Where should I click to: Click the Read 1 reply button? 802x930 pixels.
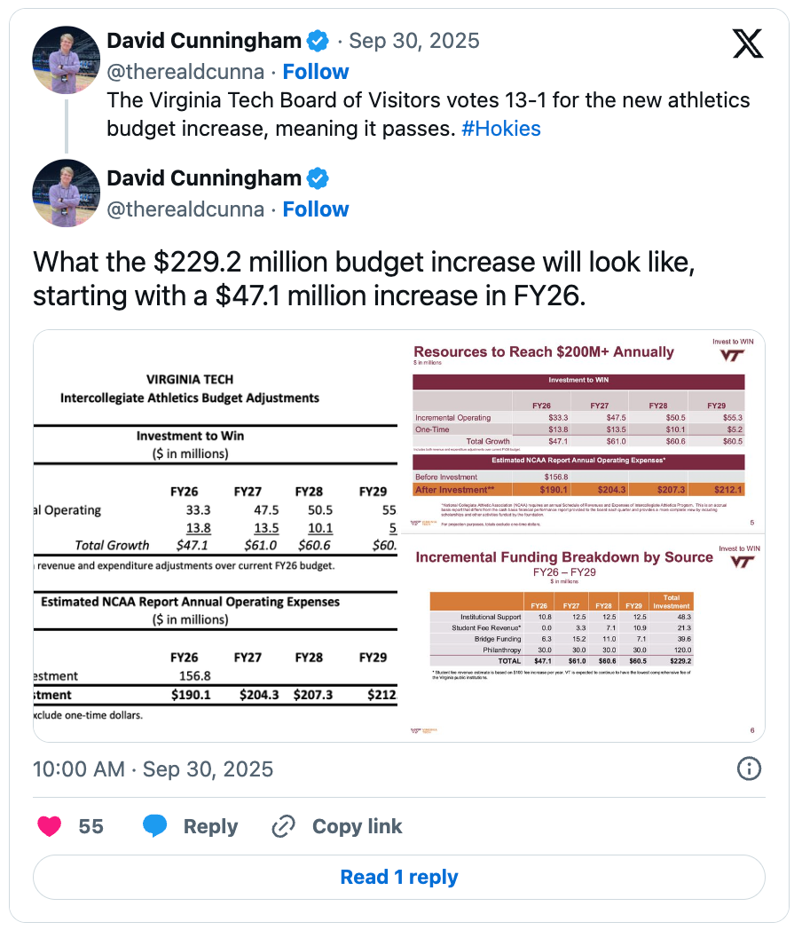coord(399,878)
